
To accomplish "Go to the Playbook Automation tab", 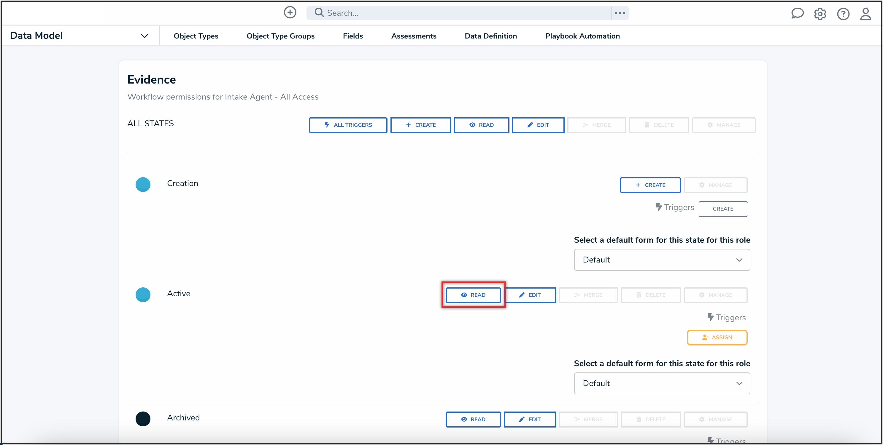I will tap(582, 36).
